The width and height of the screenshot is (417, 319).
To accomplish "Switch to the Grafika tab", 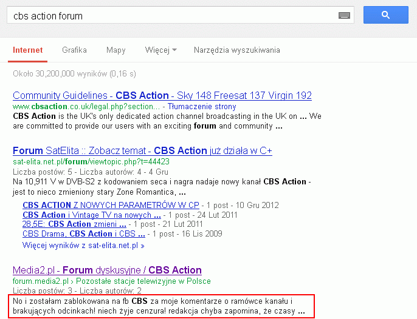I will pyautogui.click(x=74, y=50).
